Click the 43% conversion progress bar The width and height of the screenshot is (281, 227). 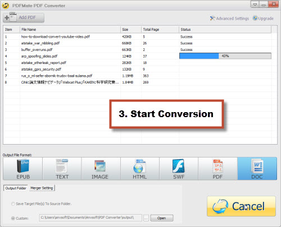click(225, 56)
